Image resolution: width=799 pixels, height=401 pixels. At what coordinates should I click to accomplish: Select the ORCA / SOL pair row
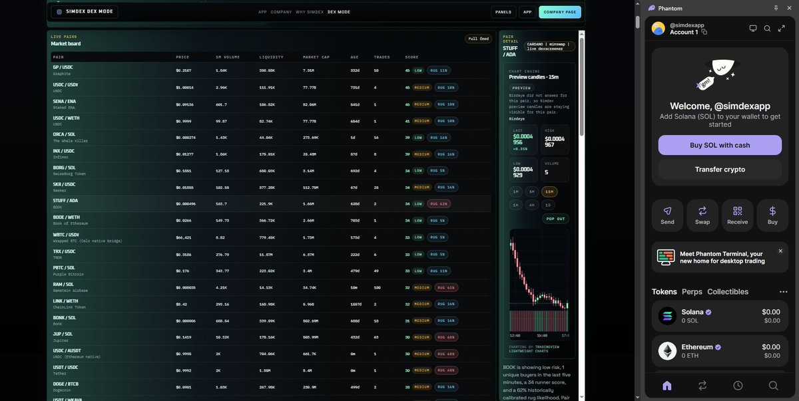271,138
